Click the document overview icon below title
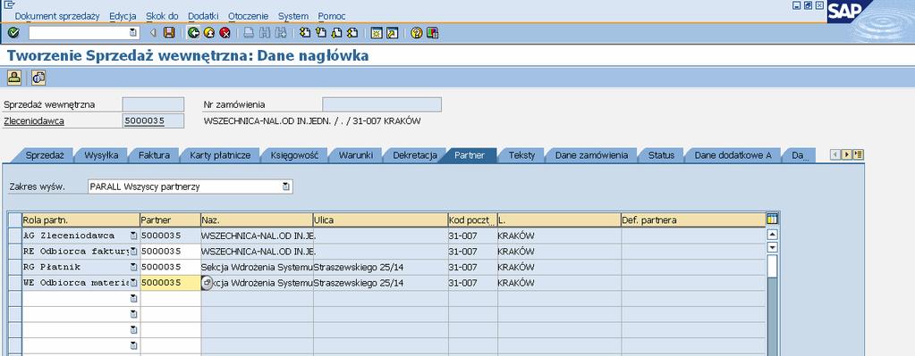 point(38,77)
